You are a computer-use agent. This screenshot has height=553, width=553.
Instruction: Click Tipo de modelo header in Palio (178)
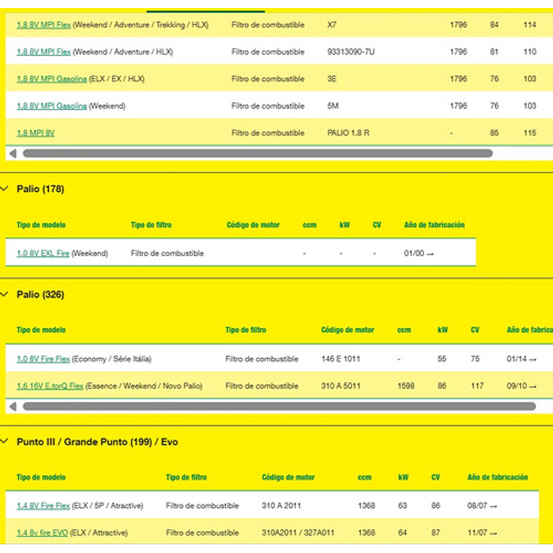(41, 225)
